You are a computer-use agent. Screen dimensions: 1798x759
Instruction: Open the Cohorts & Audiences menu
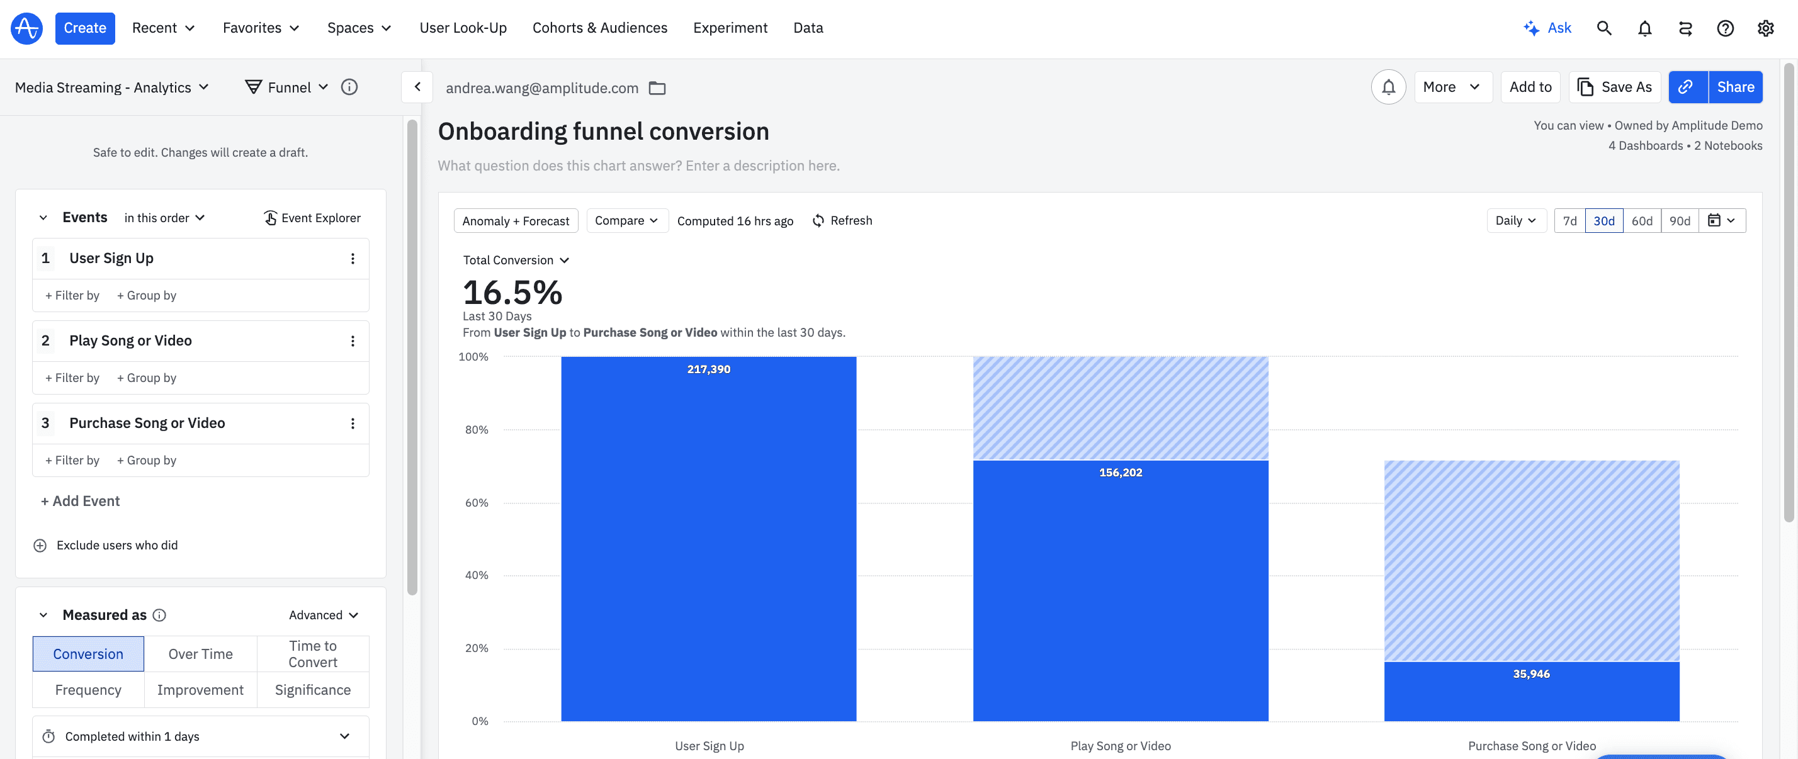599,28
